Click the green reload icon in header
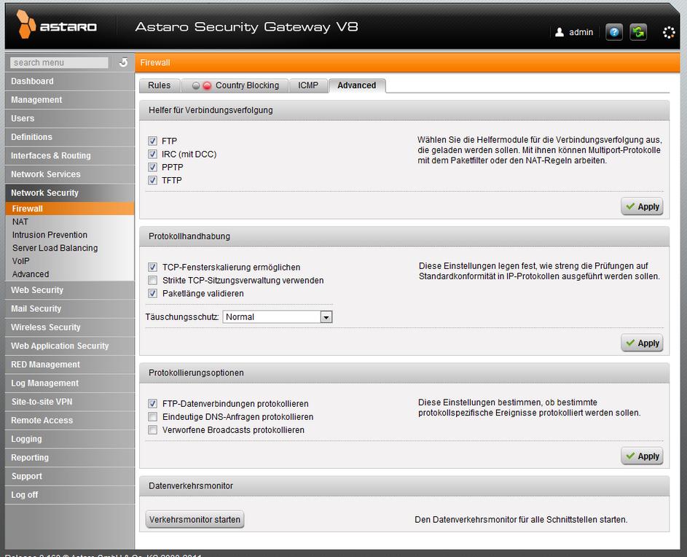The image size is (687, 557). [638, 33]
